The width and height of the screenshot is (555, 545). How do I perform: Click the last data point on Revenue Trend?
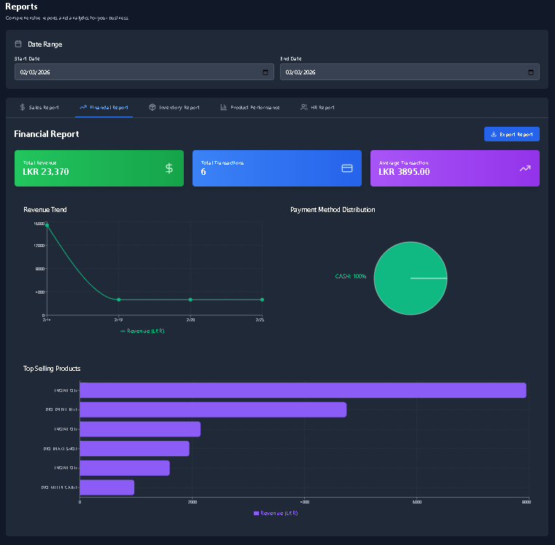(262, 300)
